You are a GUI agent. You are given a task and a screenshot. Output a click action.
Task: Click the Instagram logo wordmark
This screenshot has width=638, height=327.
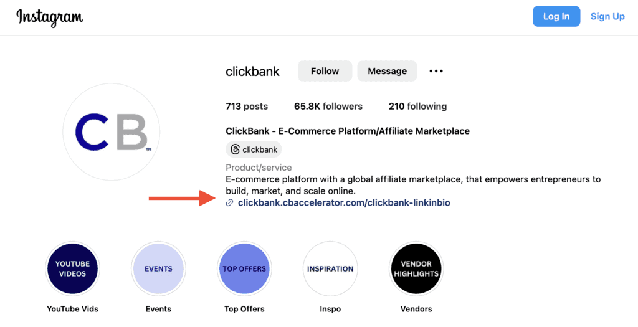pos(50,17)
